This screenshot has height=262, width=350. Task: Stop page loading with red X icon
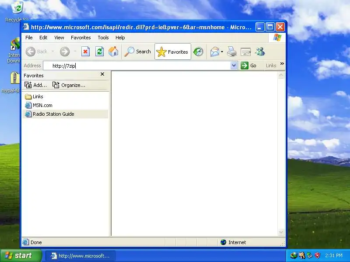click(85, 52)
